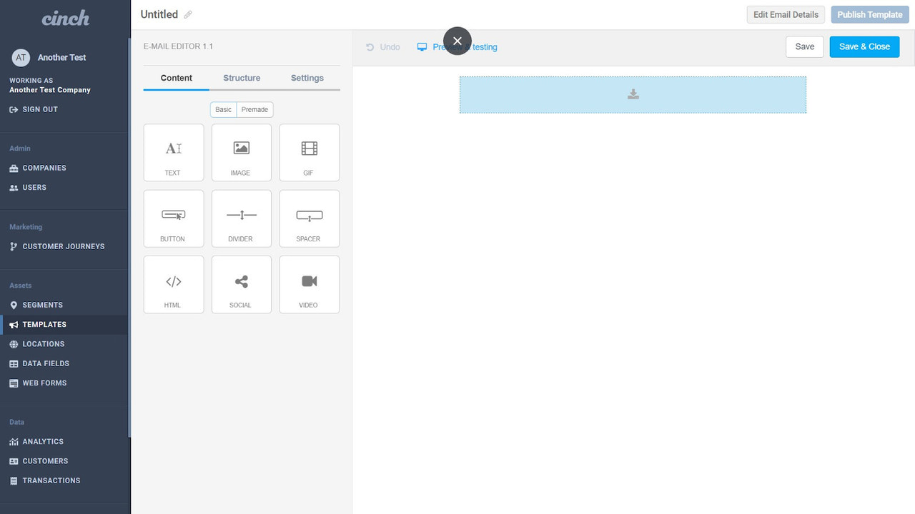Open the Settings tab

(307, 77)
